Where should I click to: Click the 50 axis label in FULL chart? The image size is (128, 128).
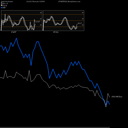pos(83,19)
